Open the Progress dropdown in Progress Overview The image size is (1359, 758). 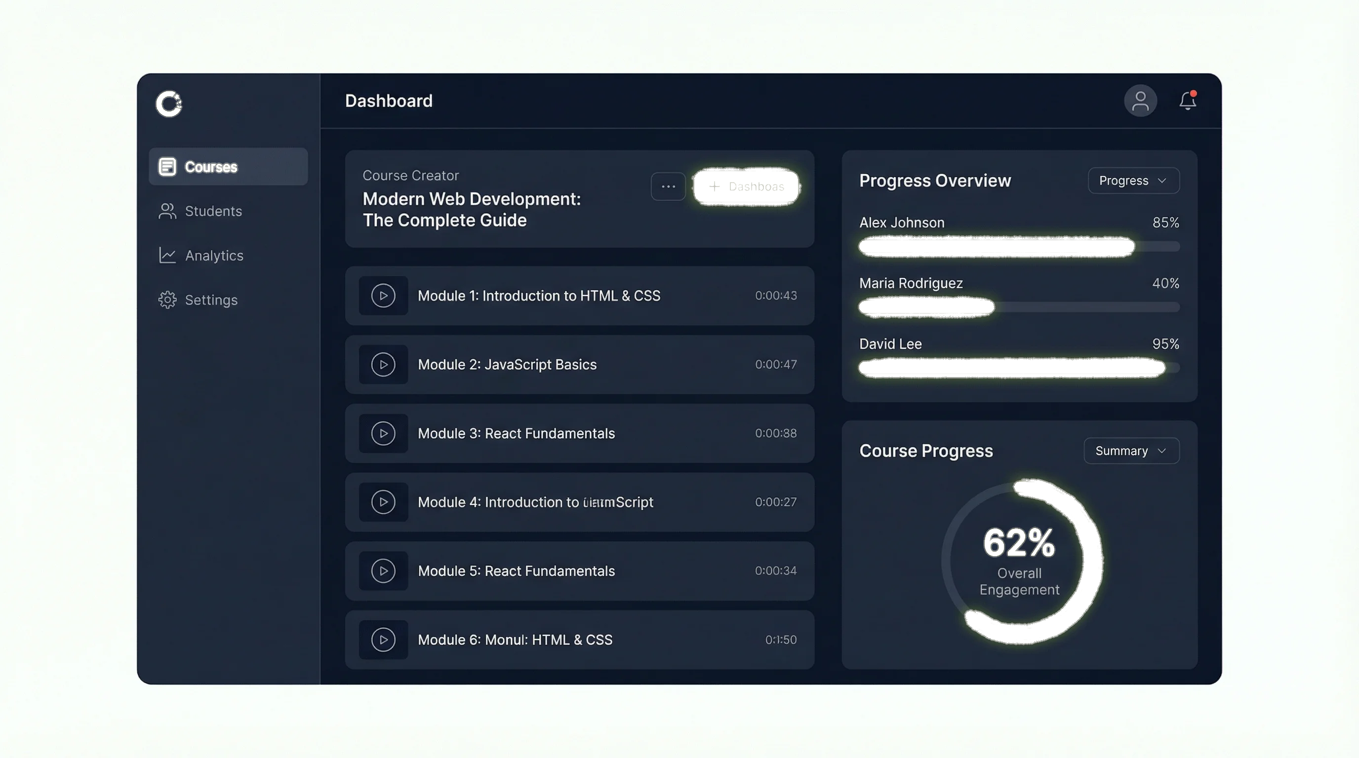(1133, 180)
